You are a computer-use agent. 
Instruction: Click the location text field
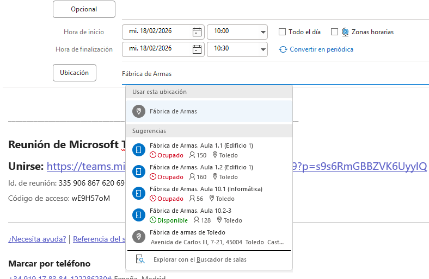point(275,74)
